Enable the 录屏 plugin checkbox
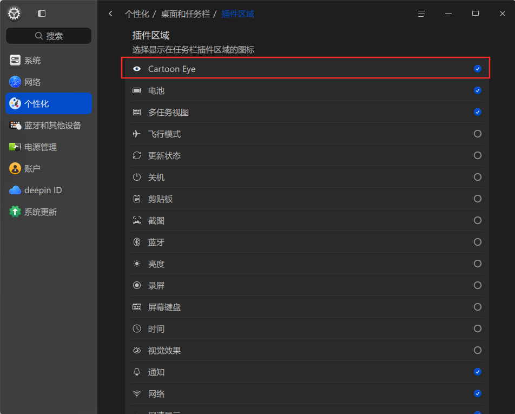 click(478, 285)
